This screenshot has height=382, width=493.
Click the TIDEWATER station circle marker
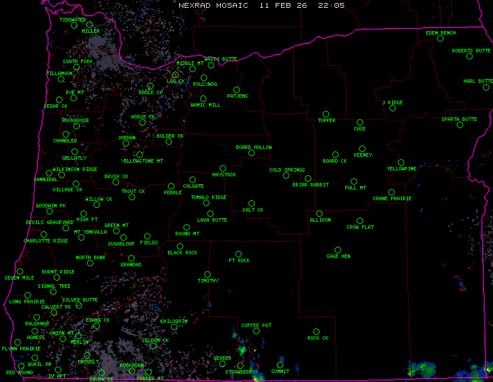coord(74,26)
